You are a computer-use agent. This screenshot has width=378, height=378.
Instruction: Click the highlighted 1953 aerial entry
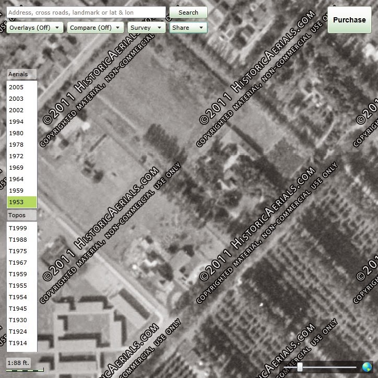[22, 202]
